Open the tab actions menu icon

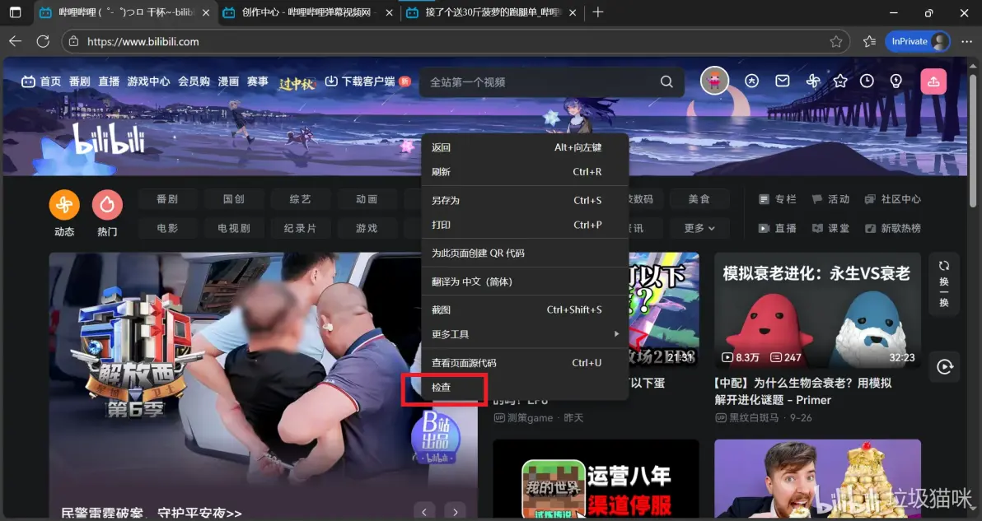pyautogui.click(x=15, y=12)
